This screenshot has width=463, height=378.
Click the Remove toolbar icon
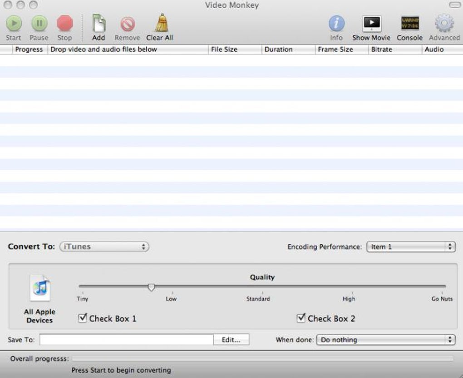128,24
